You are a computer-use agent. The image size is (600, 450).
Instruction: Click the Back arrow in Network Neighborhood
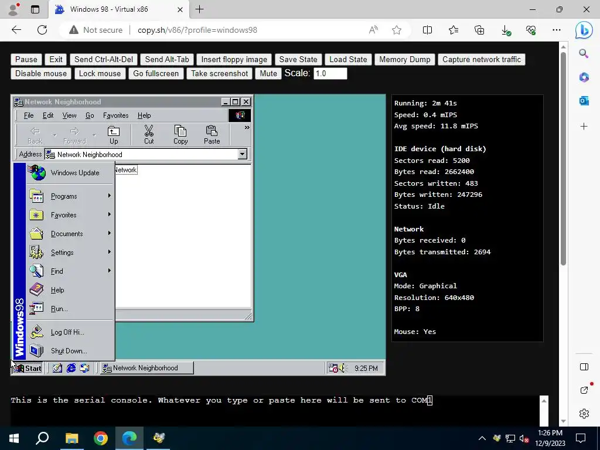tap(35, 135)
